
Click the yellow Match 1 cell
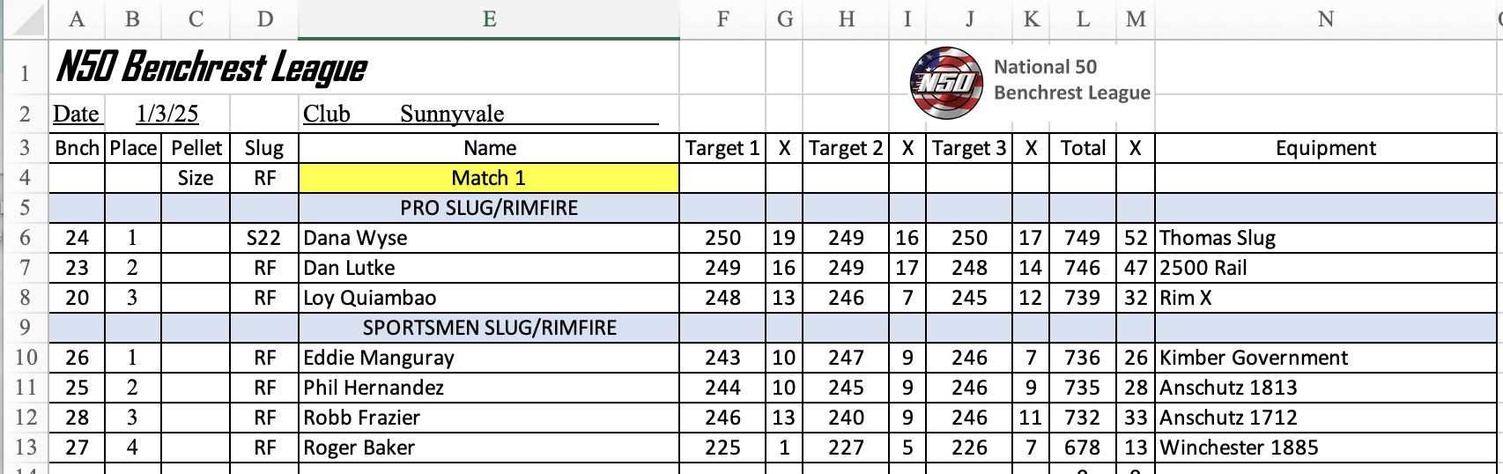click(x=489, y=178)
